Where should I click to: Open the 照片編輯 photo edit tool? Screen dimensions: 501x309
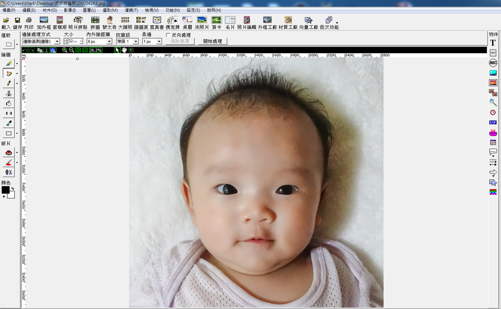pyautogui.click(x=247, y=23)
